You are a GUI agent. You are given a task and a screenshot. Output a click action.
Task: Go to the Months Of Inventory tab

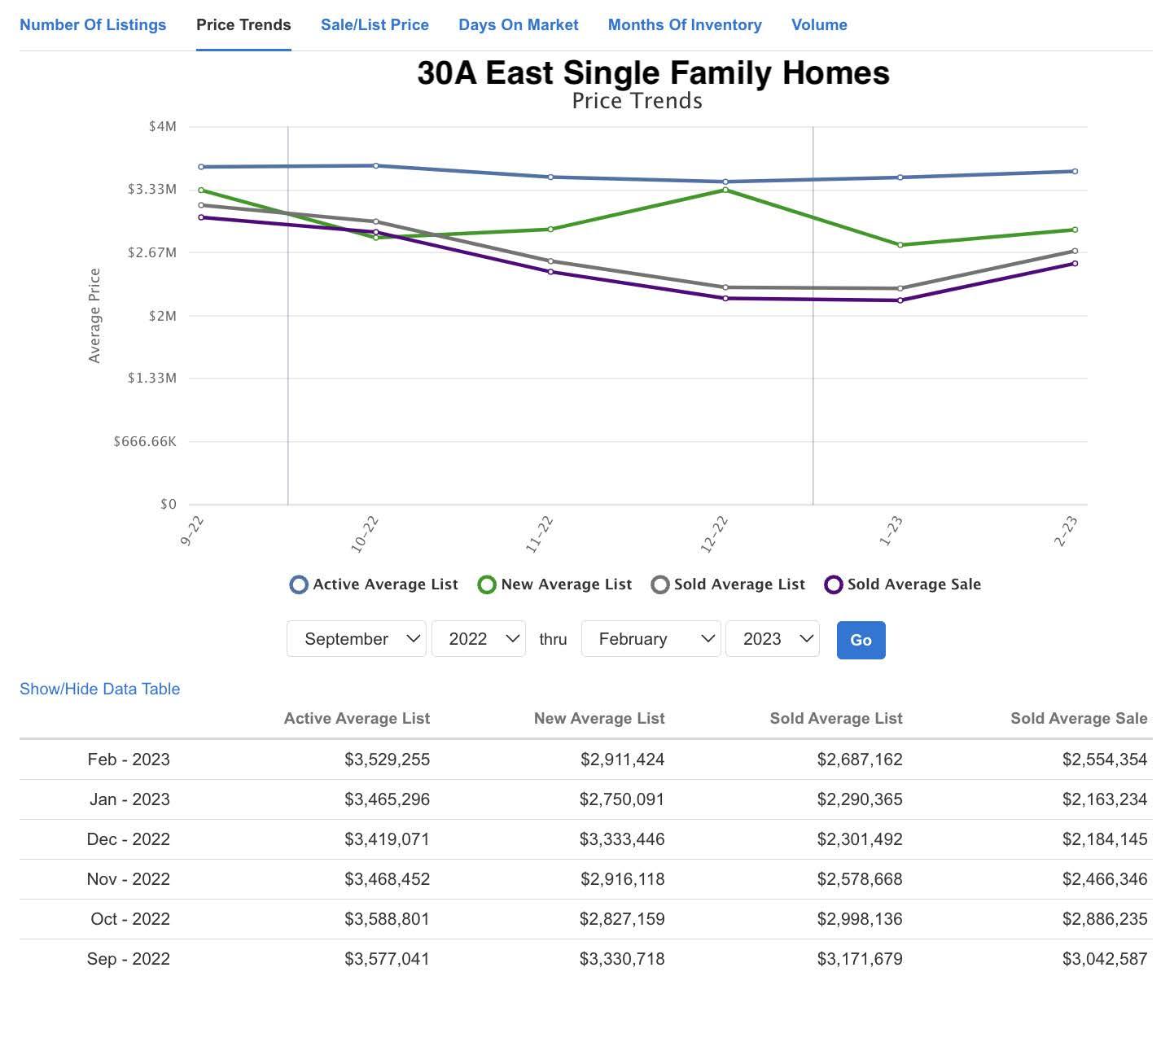(685, 25)
